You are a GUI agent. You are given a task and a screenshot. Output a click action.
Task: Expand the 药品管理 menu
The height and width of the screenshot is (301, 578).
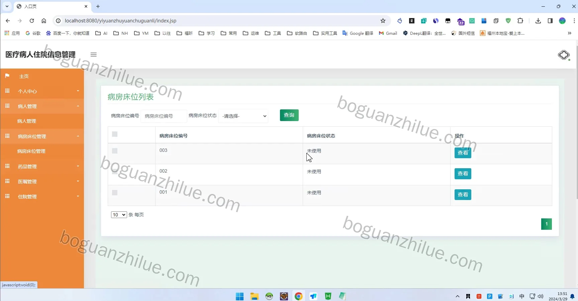[x=42, y=167]
